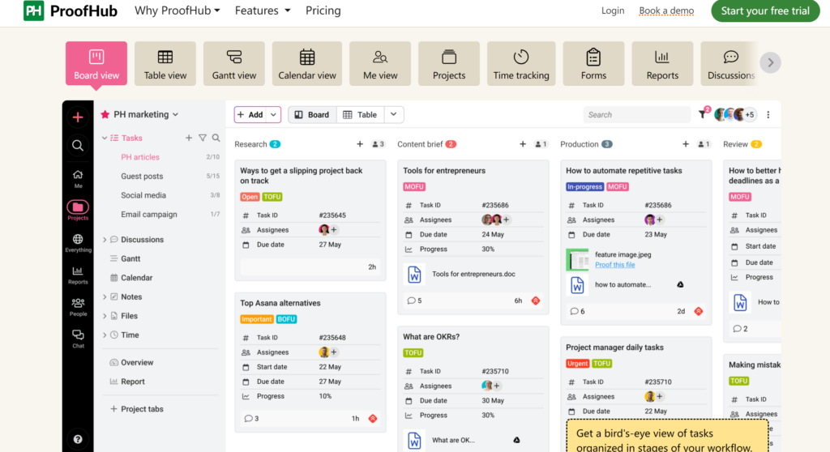
Task: Expand the Discussions tree item
Action: pyautogui.click(x=105, y=240)
